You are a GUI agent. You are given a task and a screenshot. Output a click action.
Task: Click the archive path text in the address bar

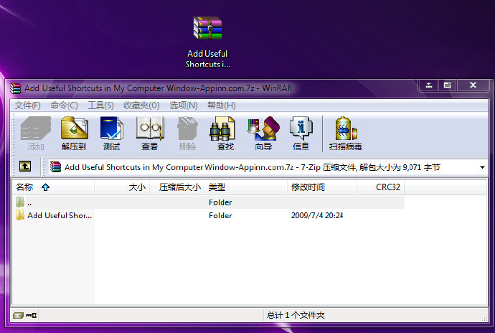click(252, 167)
